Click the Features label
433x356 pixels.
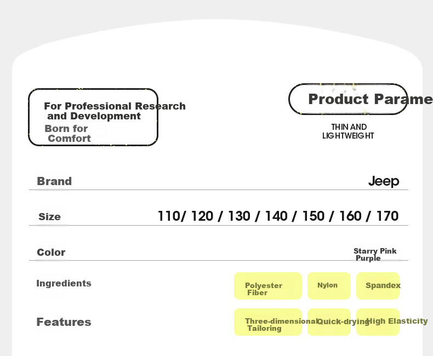[x=64, y=322]
